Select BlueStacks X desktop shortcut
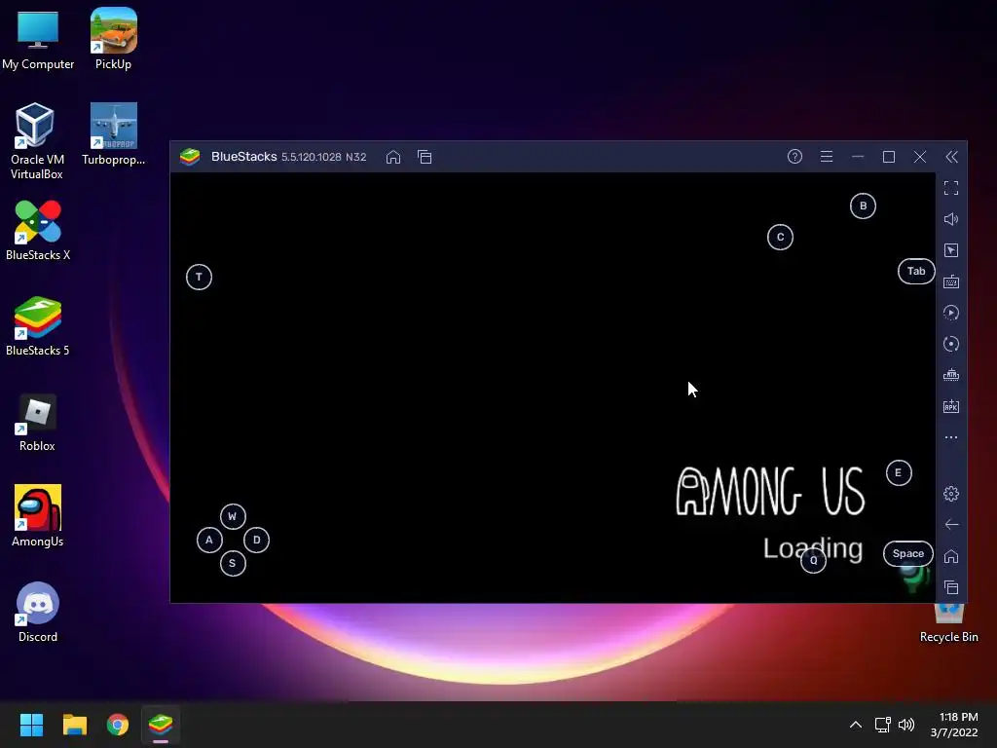 point(38,230)
